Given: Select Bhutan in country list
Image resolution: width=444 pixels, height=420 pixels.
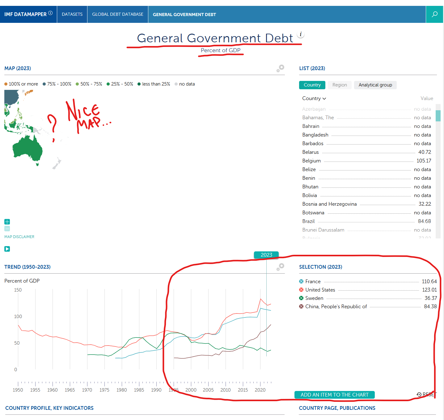Looking at the screenshot, I should (x=366, y=187).
